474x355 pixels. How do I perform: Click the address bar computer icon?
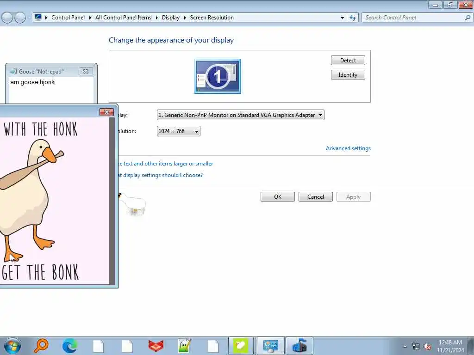(38, 18)
